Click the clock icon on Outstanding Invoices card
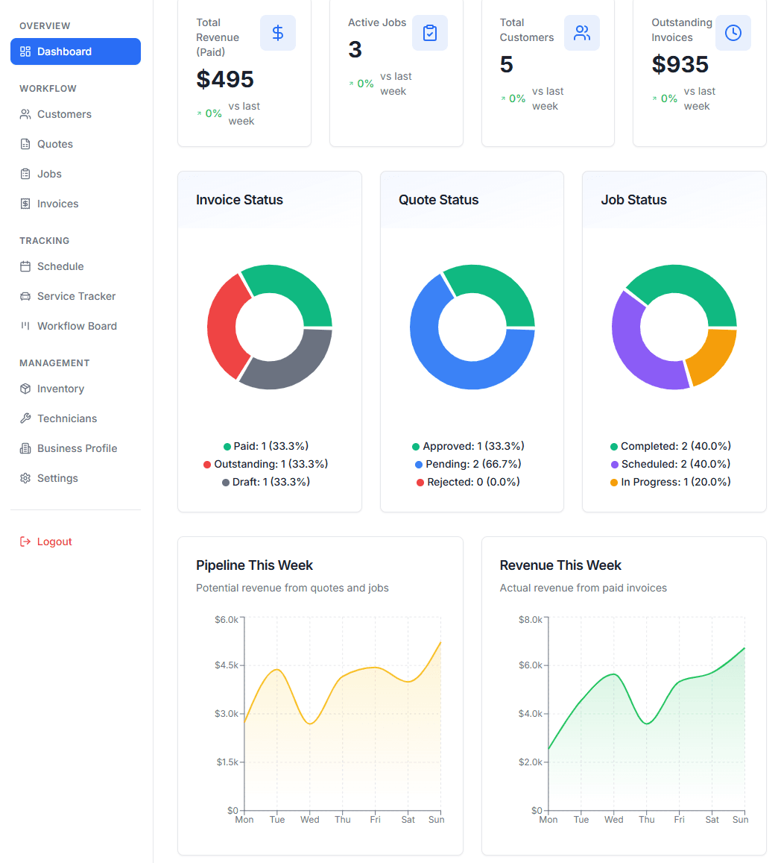This screenshot has width=778, height=863. 733,33
